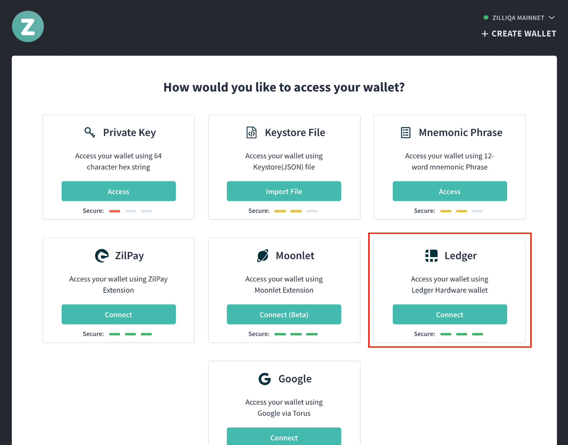Expand the Zilliqa Mainnet network chevron
Viewport: 568px width, 445px height.
point(552,18)
